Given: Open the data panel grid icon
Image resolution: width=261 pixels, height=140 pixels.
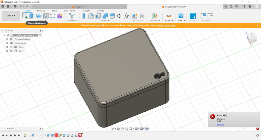Looking at the screenshot, I should pos(3,6).
